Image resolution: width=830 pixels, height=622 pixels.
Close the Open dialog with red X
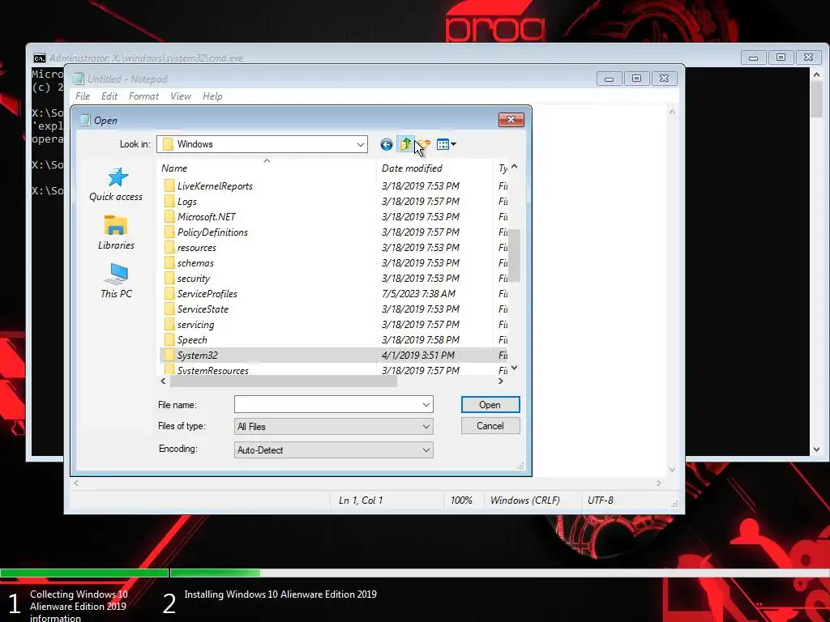(x=511, y=120)
